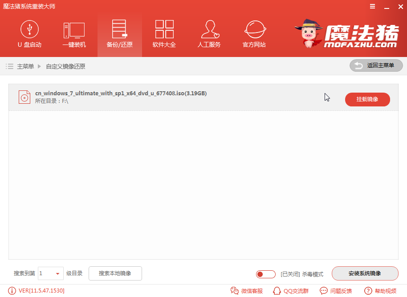
Task: Click the 微信客服 icon
Action: click(246, 290)
